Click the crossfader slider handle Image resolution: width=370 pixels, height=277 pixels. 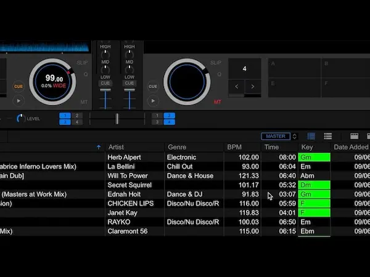117,118
